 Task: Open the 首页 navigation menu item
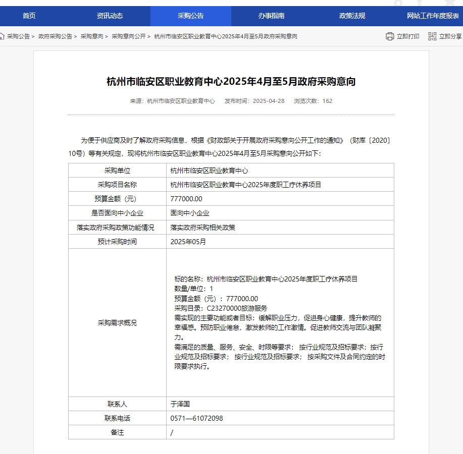pos(29,16)
